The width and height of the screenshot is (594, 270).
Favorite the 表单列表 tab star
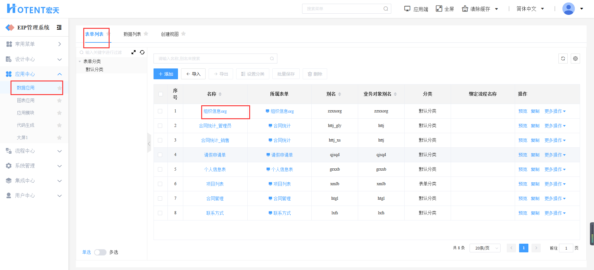click(108, 34)
